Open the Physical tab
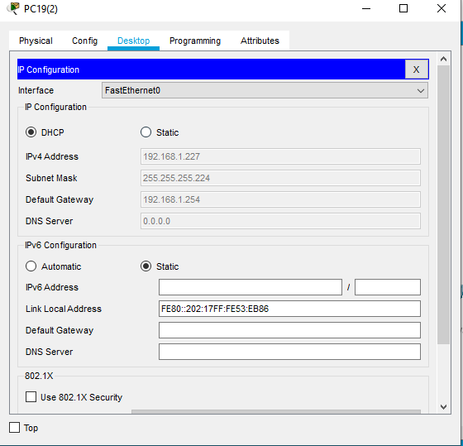463x446 pixels. 36,41
